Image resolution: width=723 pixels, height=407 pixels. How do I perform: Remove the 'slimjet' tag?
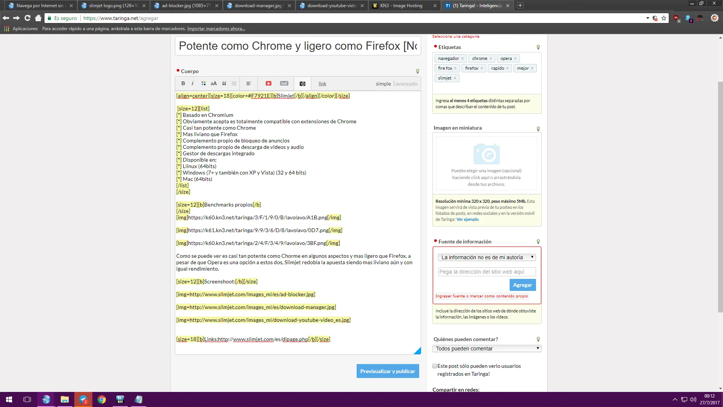point(455,78)
